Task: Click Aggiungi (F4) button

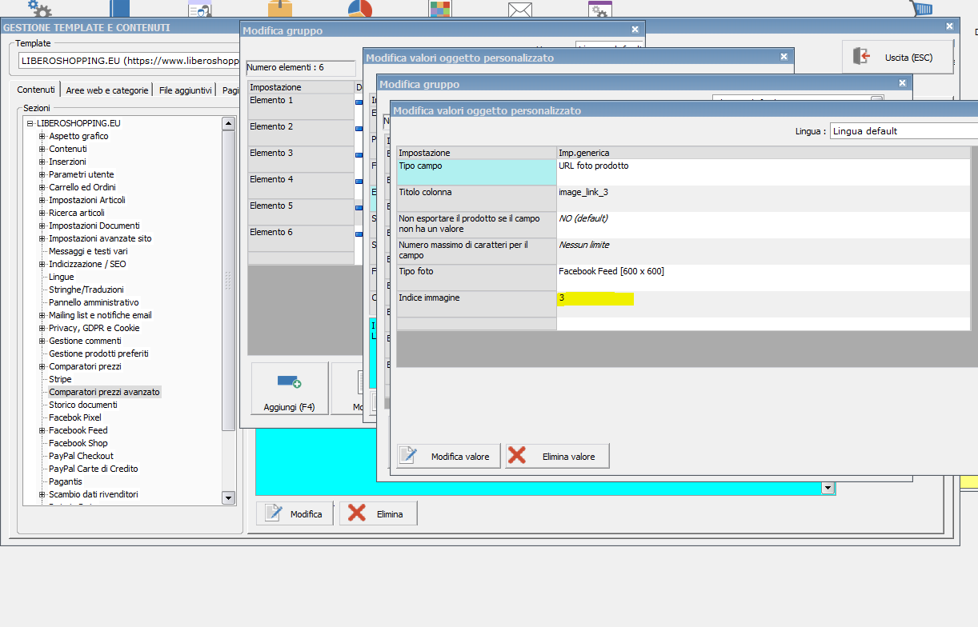Action: coord(290,389)
